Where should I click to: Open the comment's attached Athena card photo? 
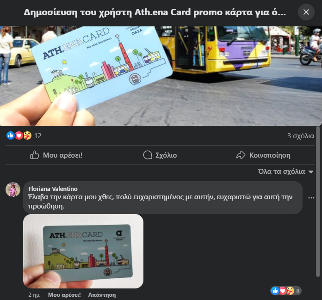(x=83, y=251)
